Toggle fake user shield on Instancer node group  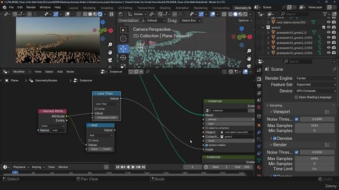131,72
